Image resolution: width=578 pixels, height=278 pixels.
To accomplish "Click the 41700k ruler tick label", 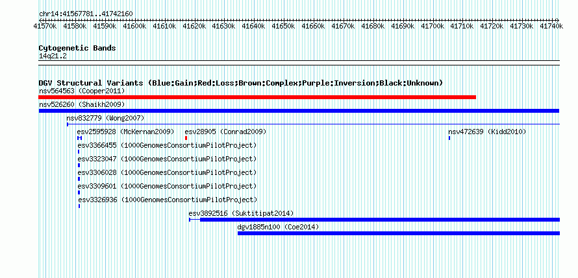I will (x=433, y=26).
